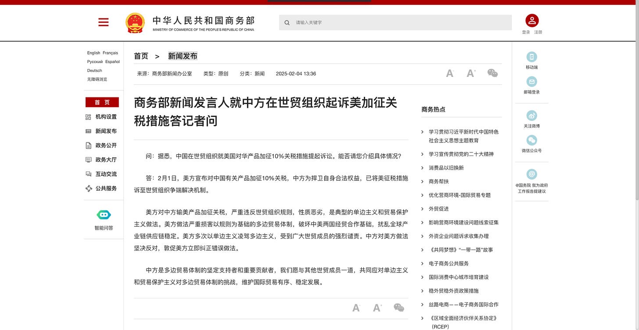Click the 注册 register link
The height and width of the screenshot is (330, 639).
pos(538,32)
